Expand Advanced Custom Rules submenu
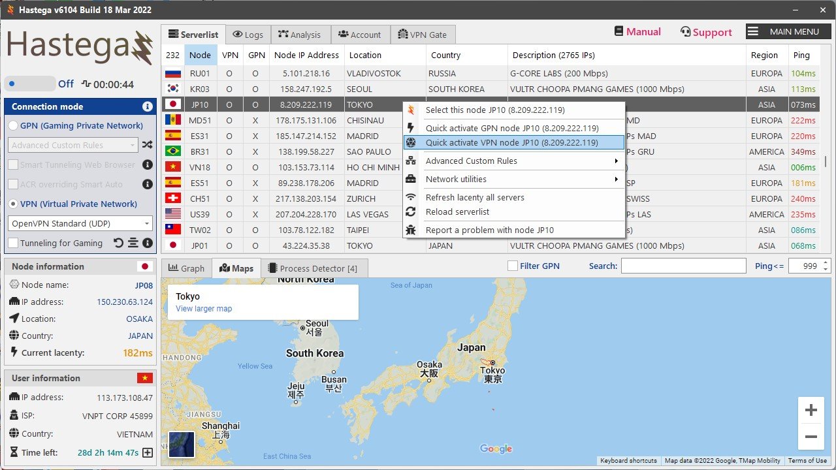This screenshot has width=836, height=470. point(514,161)
